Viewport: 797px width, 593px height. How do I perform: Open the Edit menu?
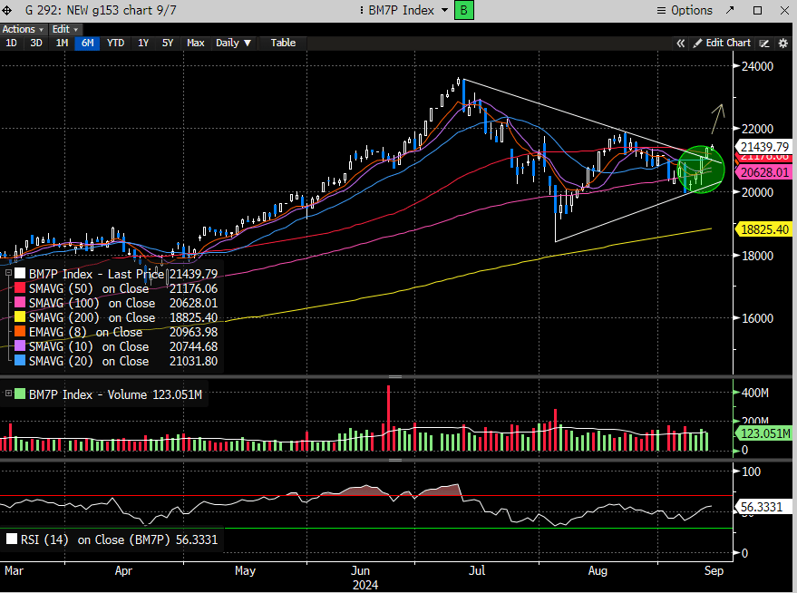click(x=65, y=29)
